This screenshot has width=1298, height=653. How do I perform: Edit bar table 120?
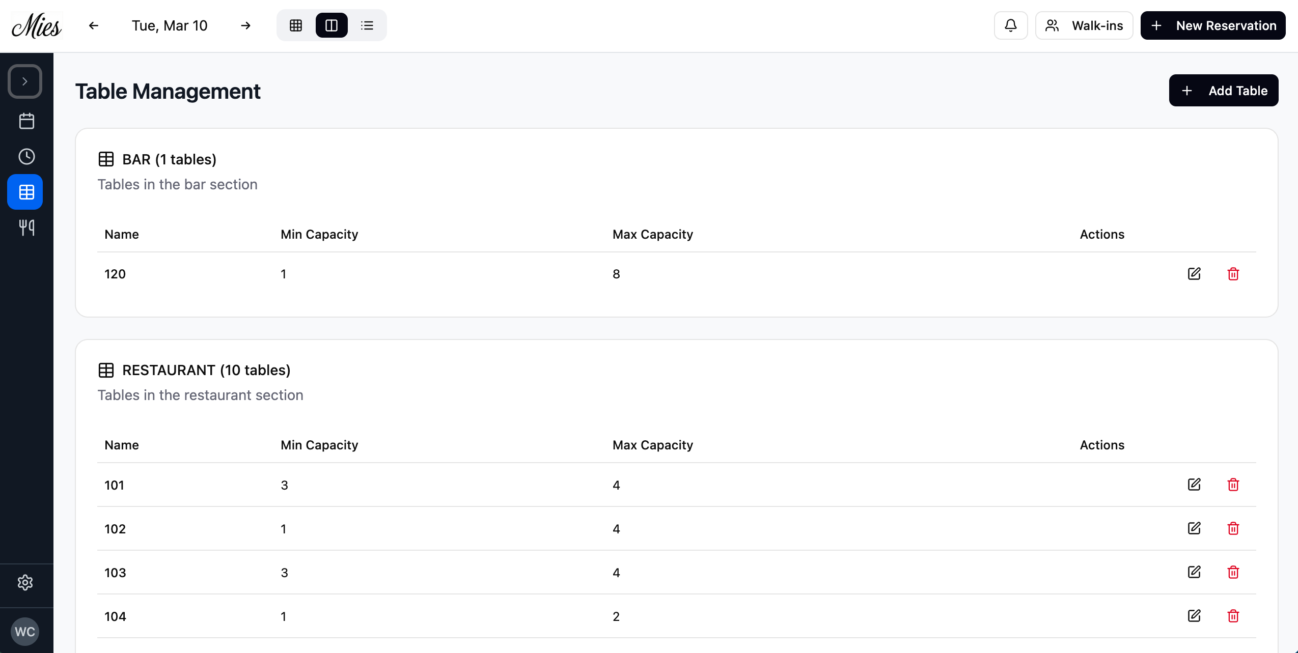pos(1194,274)
